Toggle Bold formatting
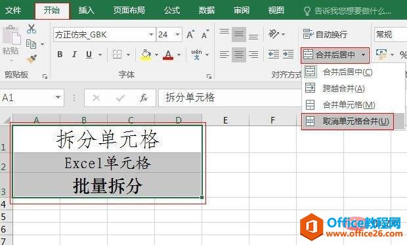 pos(60,55)
